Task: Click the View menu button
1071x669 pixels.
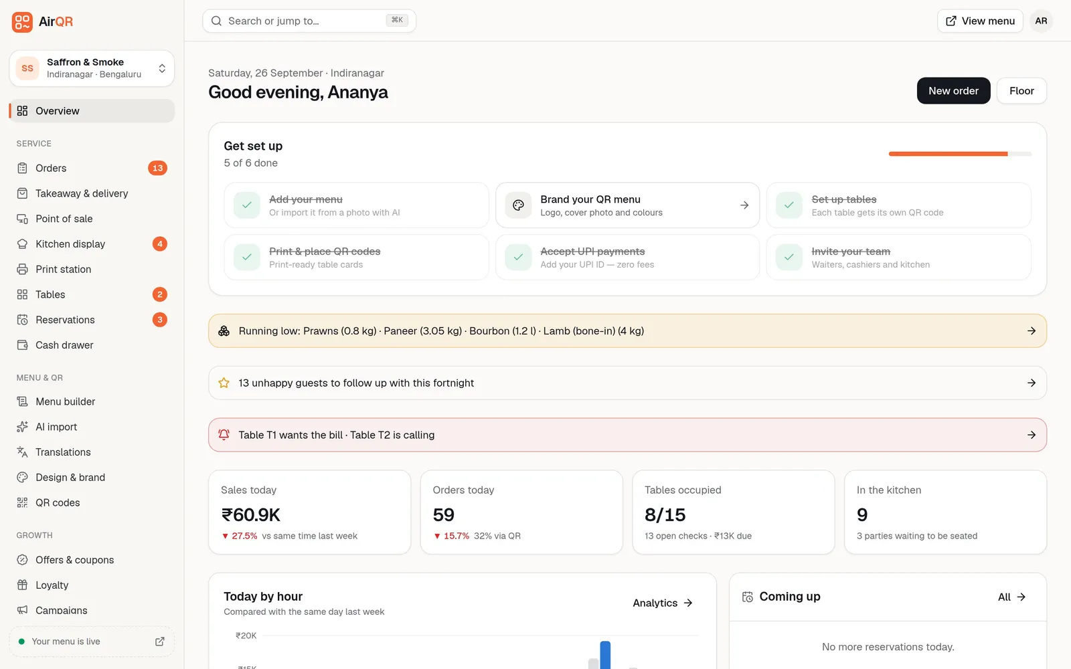Action: coord(980,21)
